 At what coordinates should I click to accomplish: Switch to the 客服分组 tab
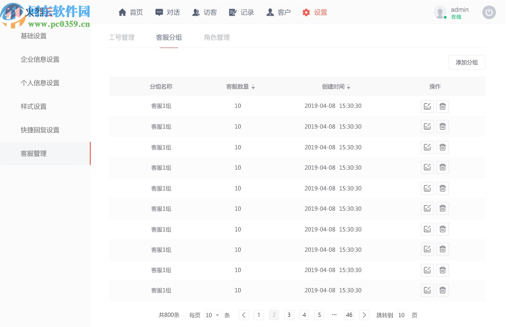click(169, 37)
